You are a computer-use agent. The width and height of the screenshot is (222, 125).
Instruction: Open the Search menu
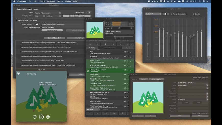pos(60,1)
